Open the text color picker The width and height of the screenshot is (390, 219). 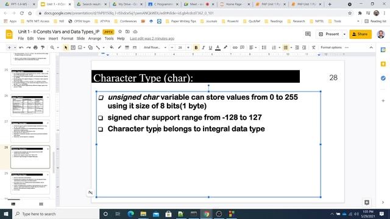pyautogui.click(x=218, y=47)
